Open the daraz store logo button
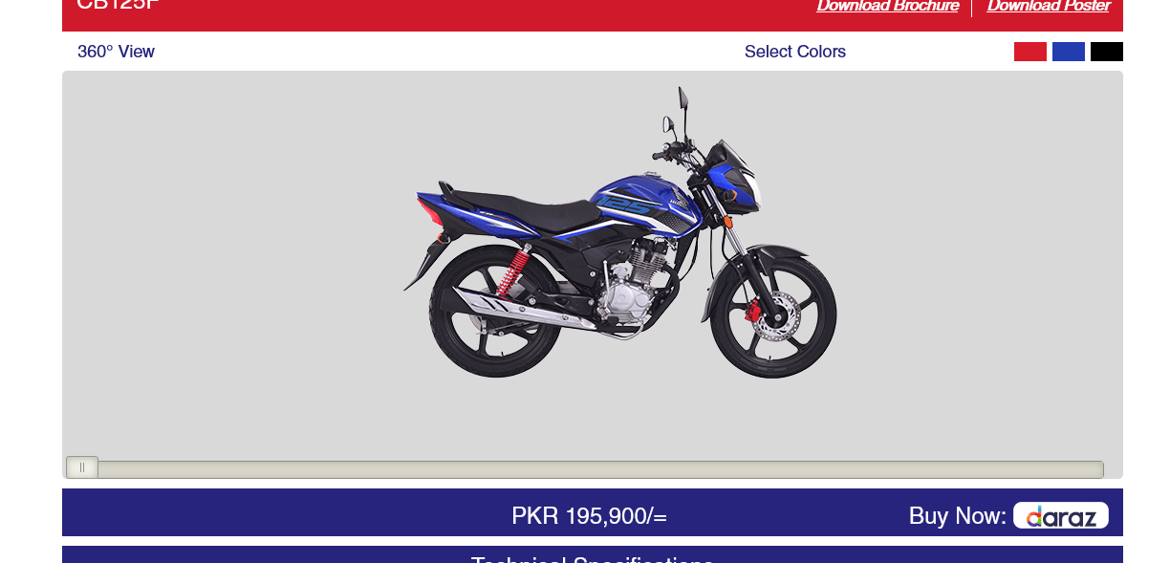The image size is (1170, 563). pos(1061,515)
